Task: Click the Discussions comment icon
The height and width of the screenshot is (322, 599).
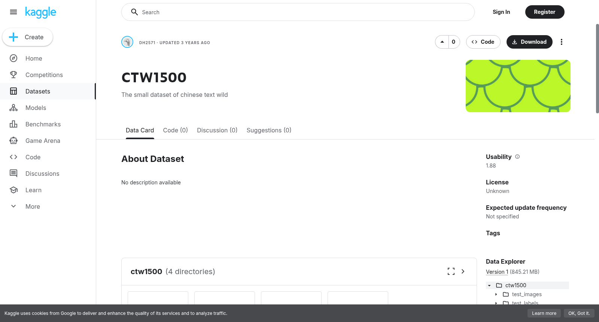Action: pos(13,174)
